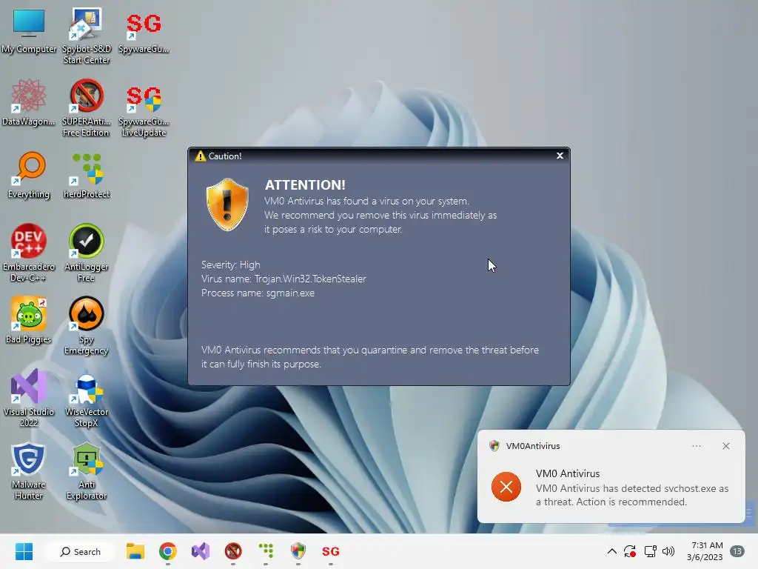Select the Anti Explorator desktop icon
The width and height of the screenshot is (758, 569).
point(86,470)
